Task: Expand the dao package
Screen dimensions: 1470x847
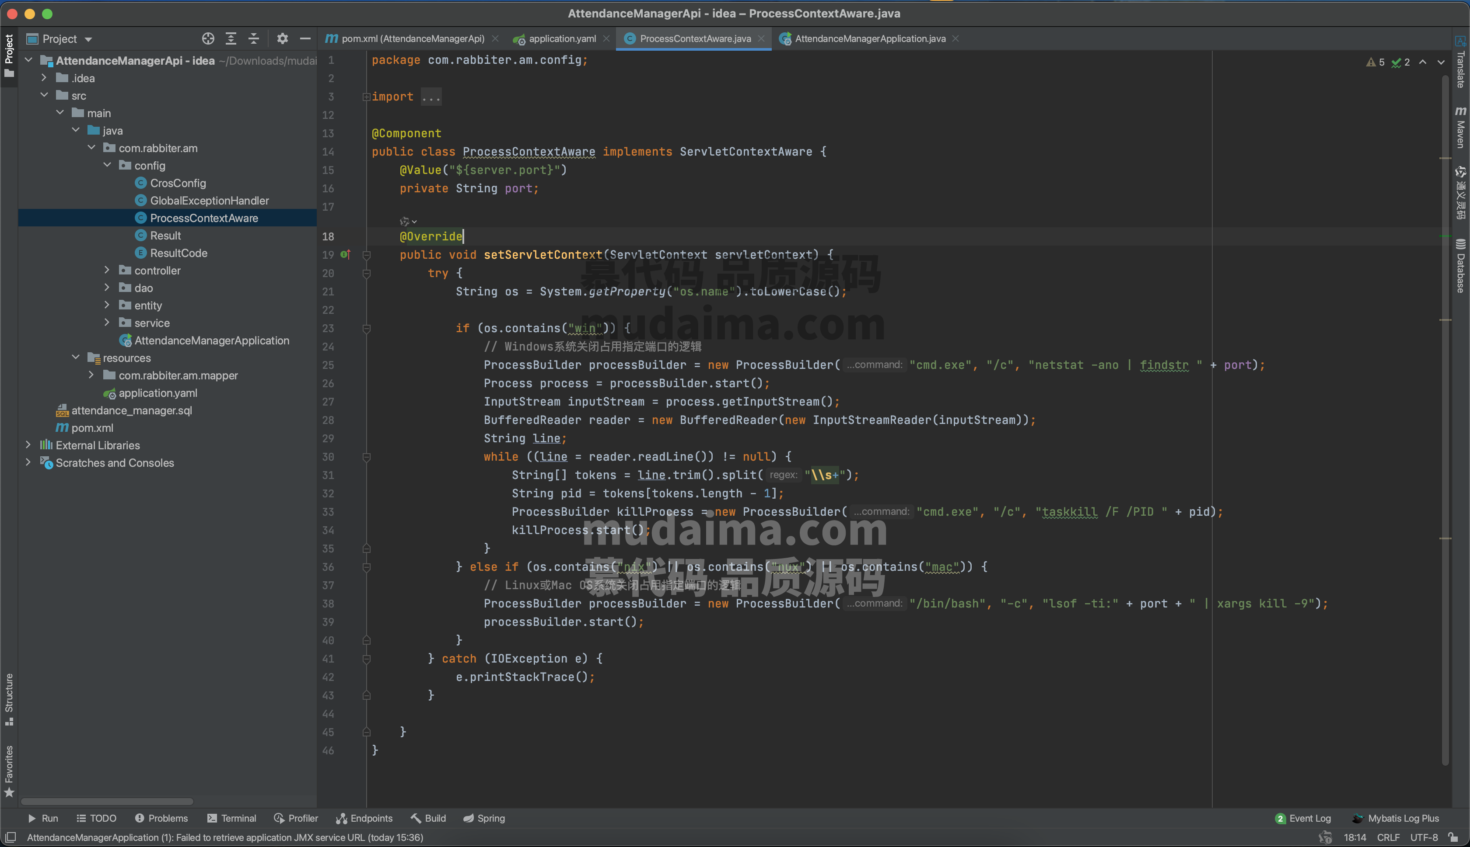Action: click(107, 288)
